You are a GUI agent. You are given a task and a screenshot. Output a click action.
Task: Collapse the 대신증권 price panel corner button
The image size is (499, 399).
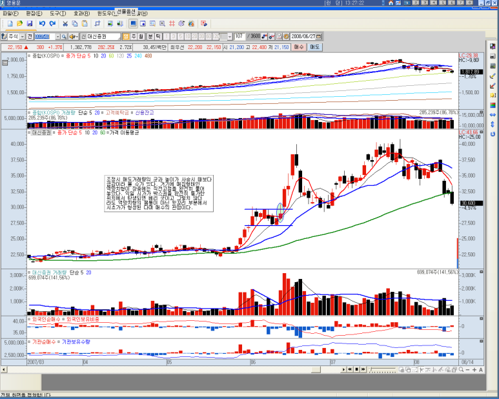[482, 132]
